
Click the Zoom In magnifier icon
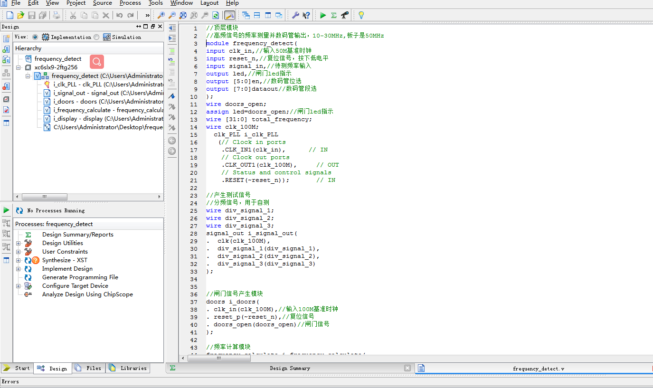pyautogui.click(x=161, y=15)
